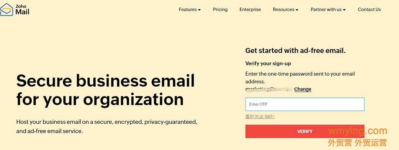Click the resend code countdown link
The image size is (399, 150).
click(x=260, y=117)
